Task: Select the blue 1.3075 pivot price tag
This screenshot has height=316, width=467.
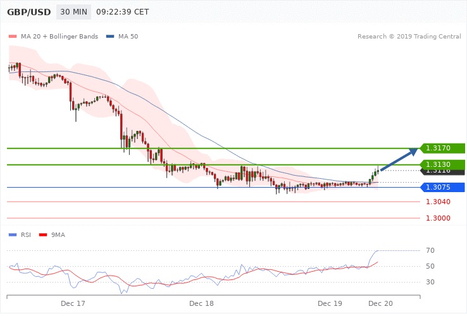Action: point(443,187)
